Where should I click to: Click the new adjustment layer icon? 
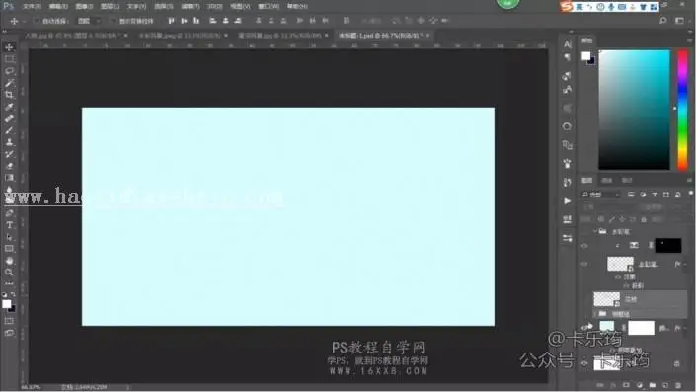click(x=639, y=385)
